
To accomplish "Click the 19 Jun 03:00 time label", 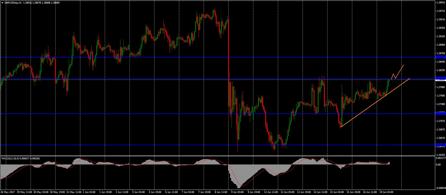I will point(386,192).
